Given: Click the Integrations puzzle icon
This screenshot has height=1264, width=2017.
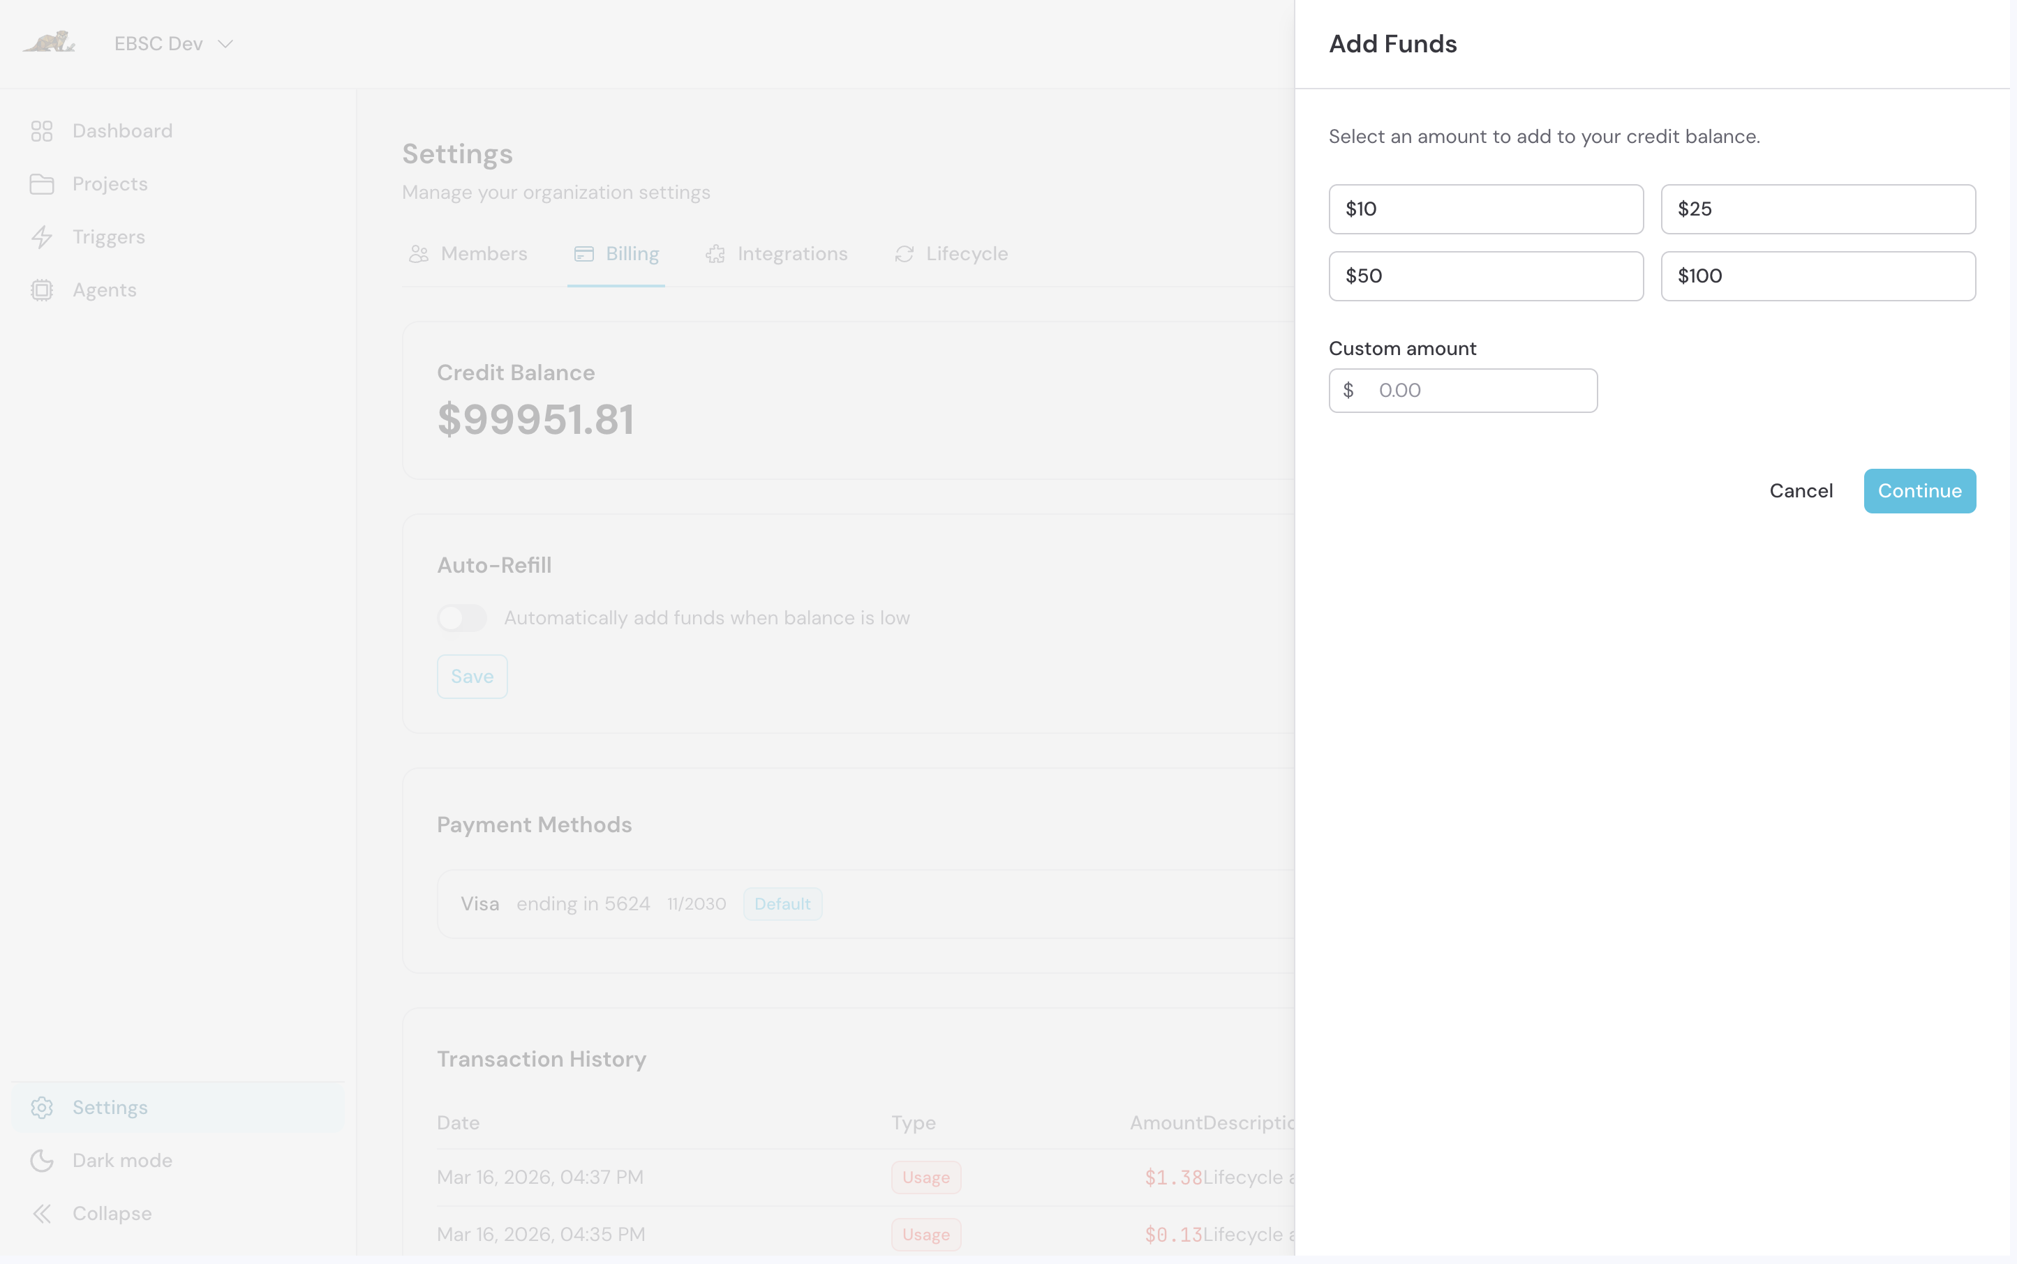Looking at the screenshot, I should (x=715, y=253).
